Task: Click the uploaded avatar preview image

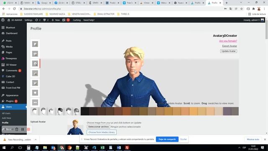Action: coord(75,127)
